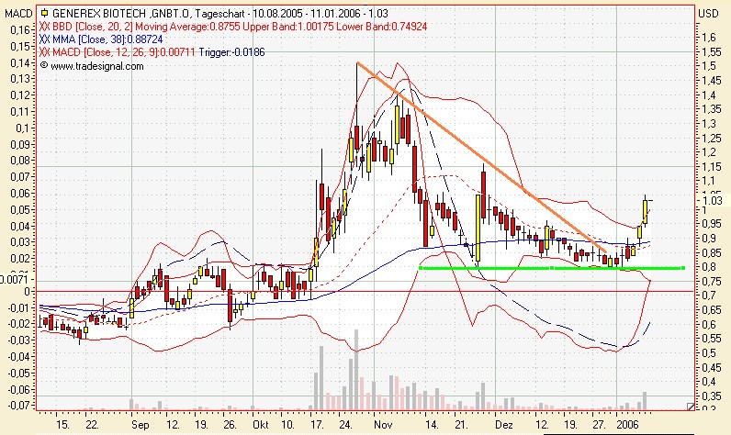Viewport: 731px width, 435px height.
Task: Click the XX marker before MMA indicator
Action: click(x=45, y=39)
